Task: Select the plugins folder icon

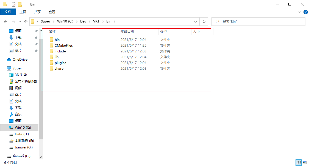Action: [x=51, y=63]
